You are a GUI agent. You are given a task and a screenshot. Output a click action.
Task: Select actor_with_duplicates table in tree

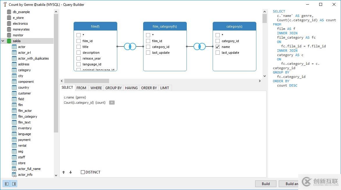(x=33, y=58)
